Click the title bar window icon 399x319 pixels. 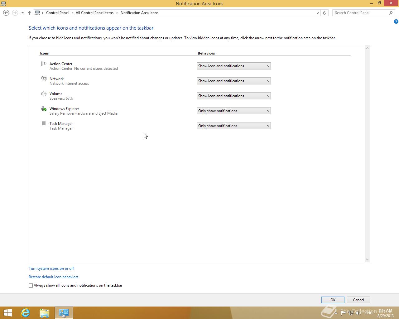point(3,3)
